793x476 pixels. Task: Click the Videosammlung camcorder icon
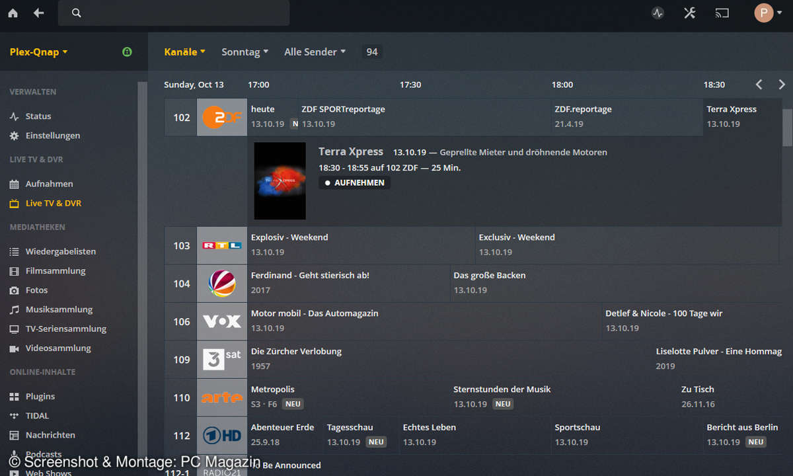(14, 348)
